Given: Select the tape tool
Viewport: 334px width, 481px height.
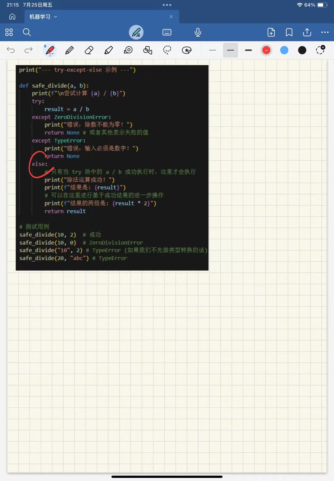Looking at the screenshot, I should tap(128, 50).
